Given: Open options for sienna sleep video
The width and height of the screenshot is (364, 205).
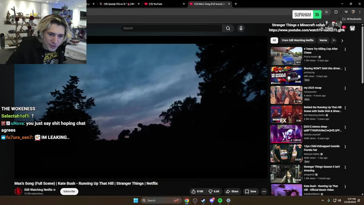Looking at the screenshot, I should 345,127.
